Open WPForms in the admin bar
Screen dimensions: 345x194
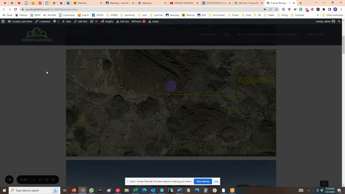pos(138,22)
